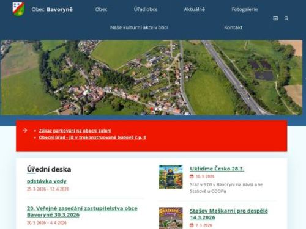306x229 pixels.
Task: Open 20. Veřejné zasedání zastupitelstva link
Action: click(82, 211)
